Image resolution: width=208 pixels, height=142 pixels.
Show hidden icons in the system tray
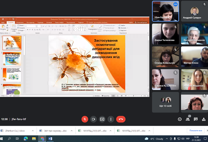click(x=167, y=139)
